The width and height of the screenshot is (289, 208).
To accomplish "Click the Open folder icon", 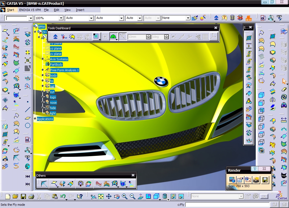I will (x=15, y=196).
